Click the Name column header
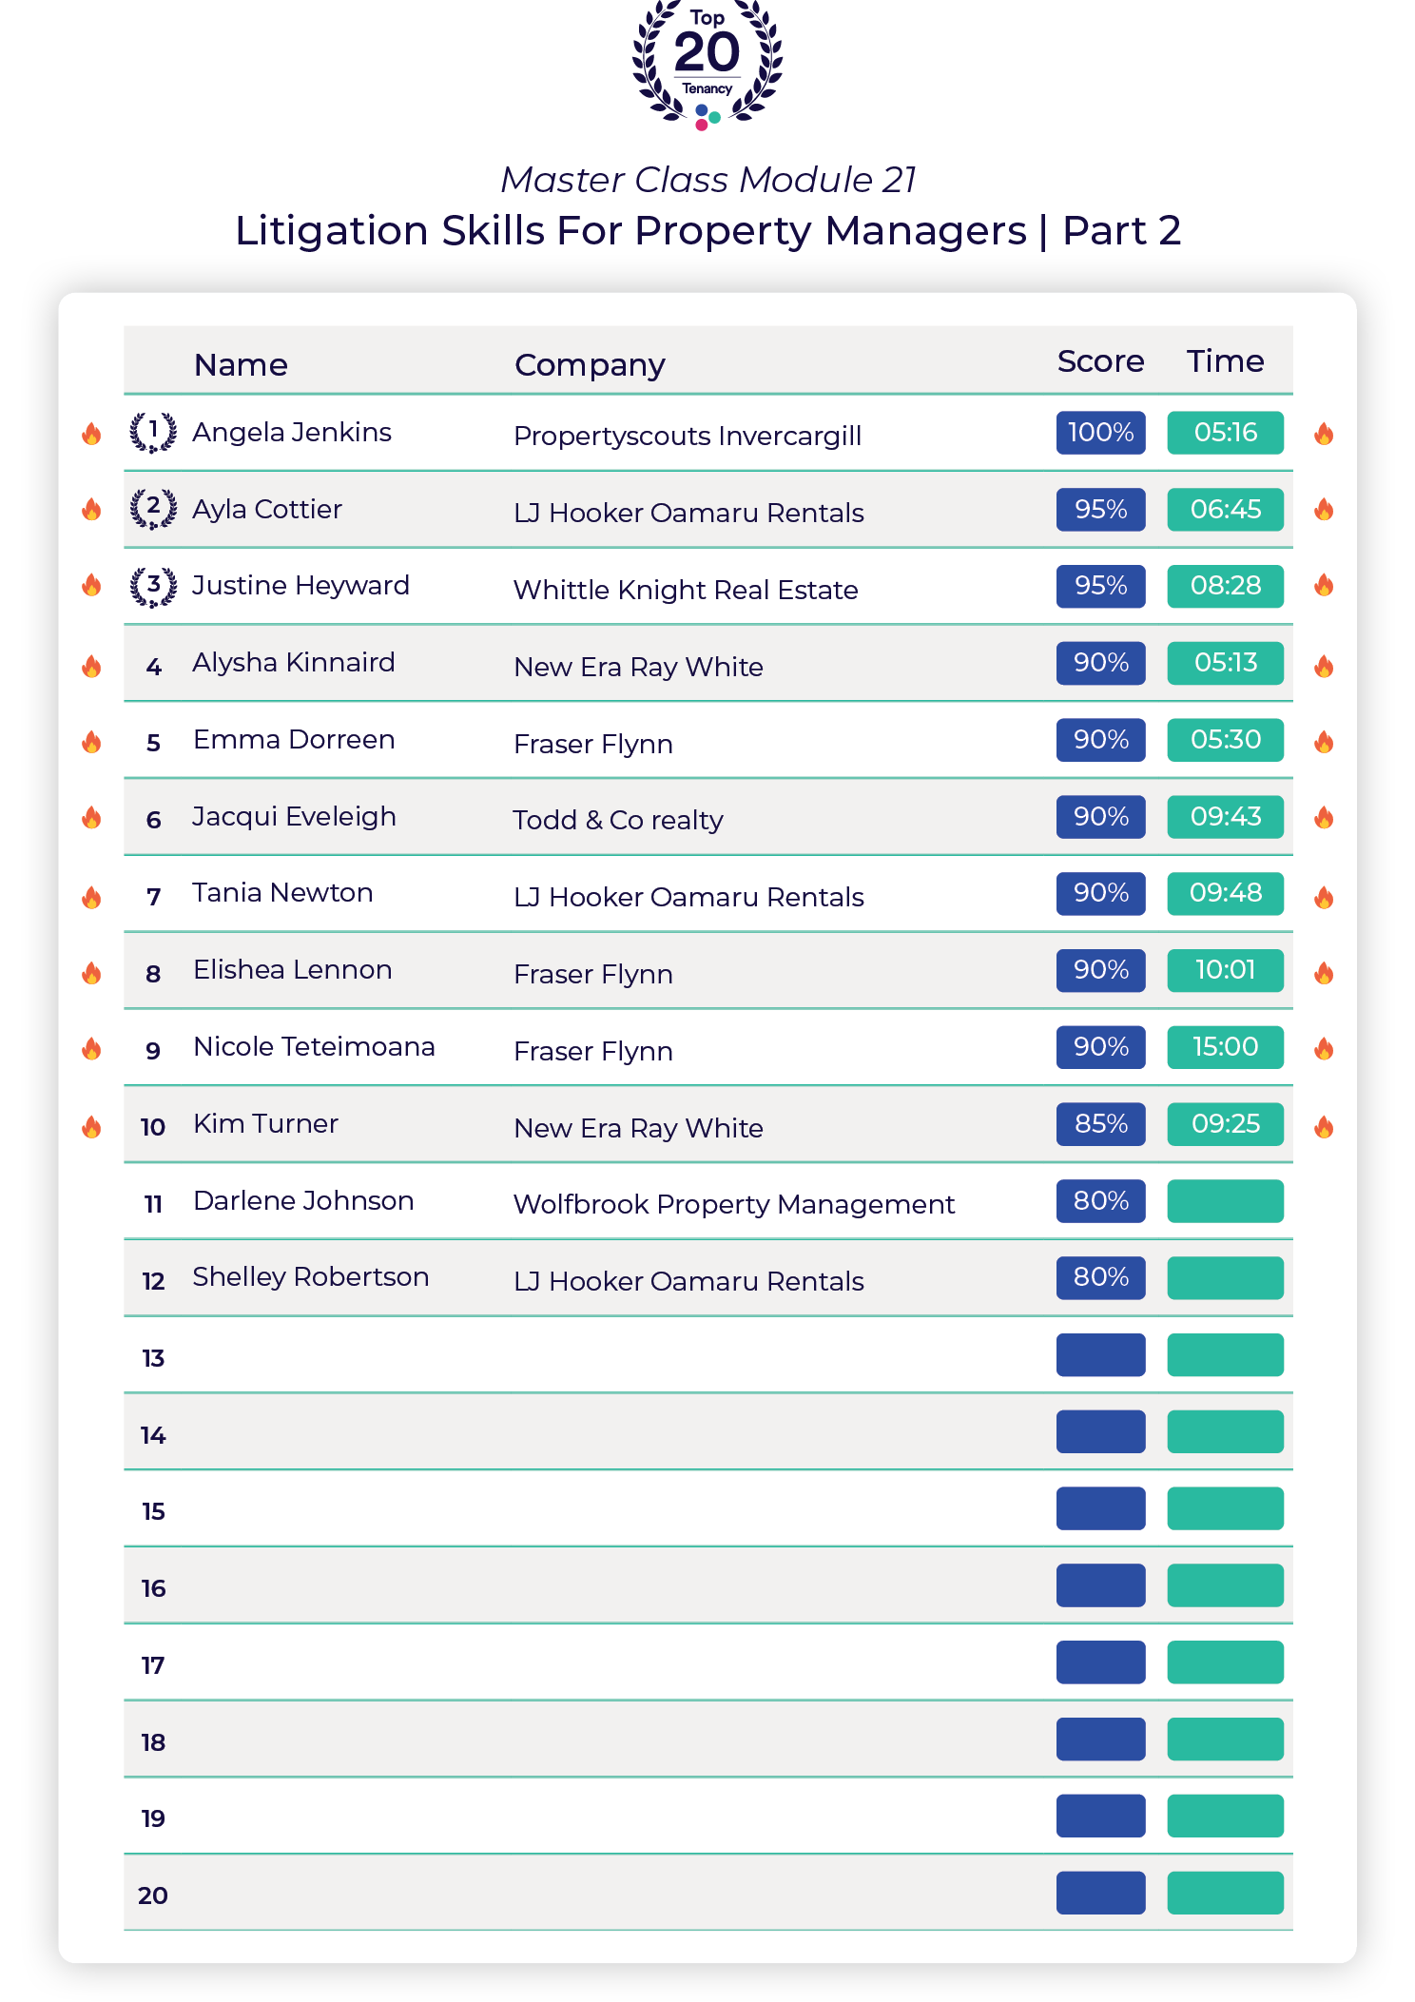The height and width of the screenshot is (2002, 1415). [x=241, y=365]
